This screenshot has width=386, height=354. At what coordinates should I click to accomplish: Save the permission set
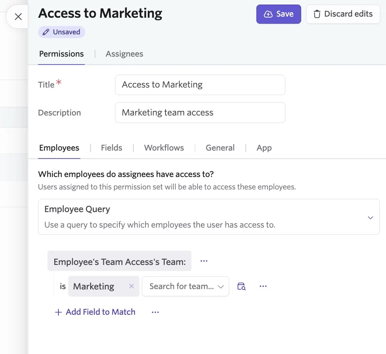279,14
